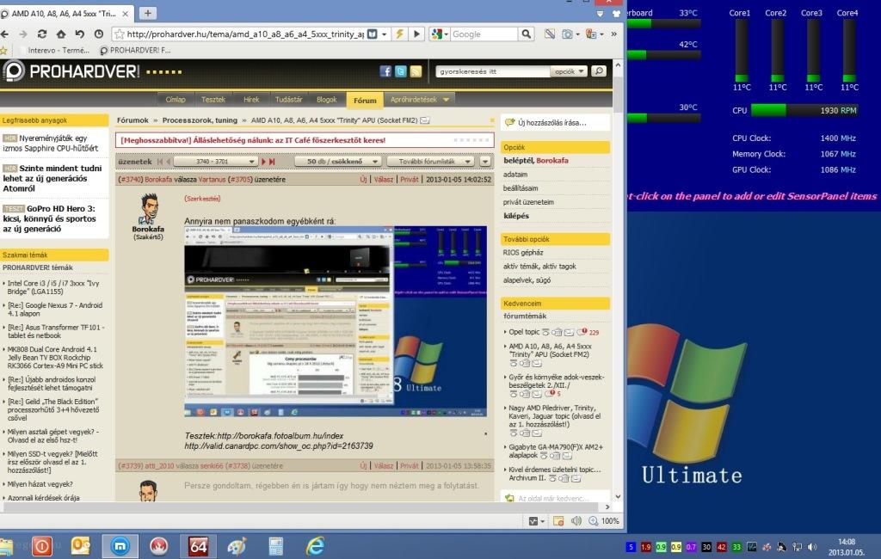The image size is (881, 559).
Task: Open Borokafa's posted screenshot thumbnail
Action: click(336, 321)
